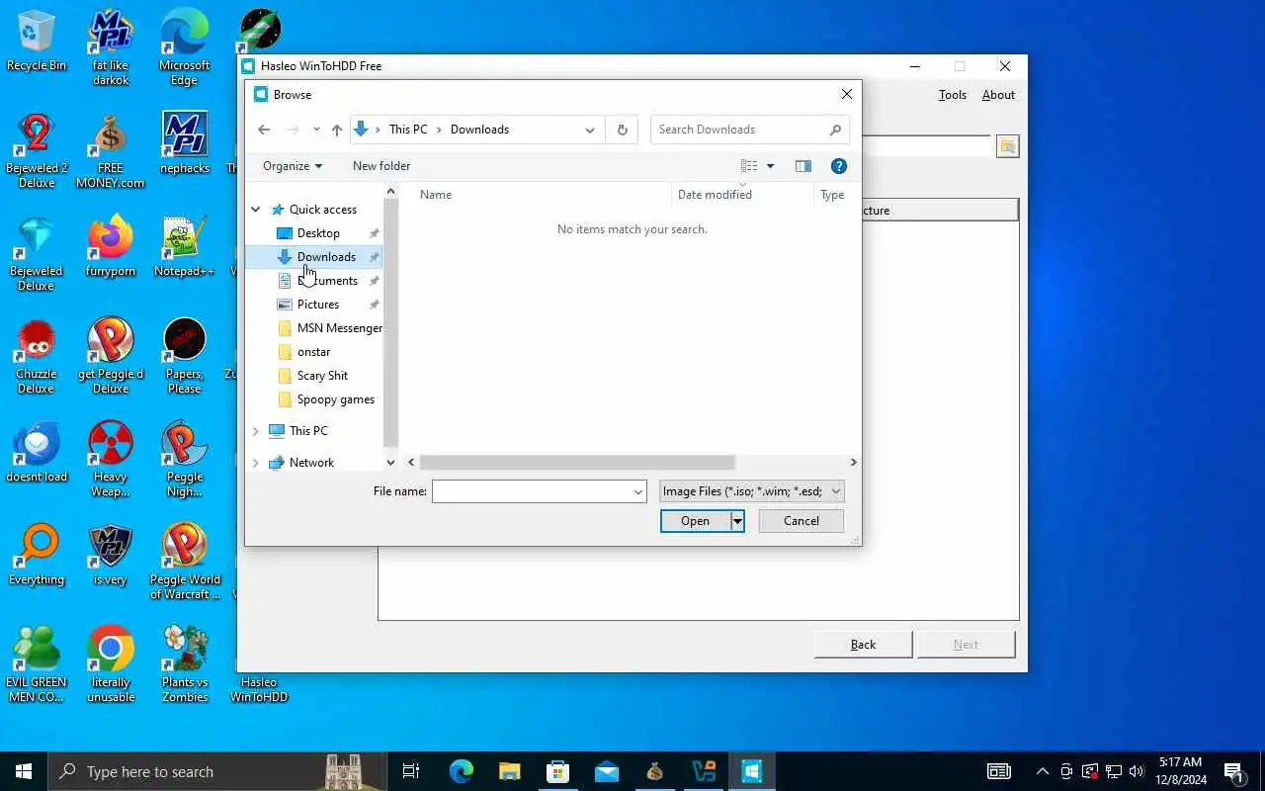
Task: Click the Open button
Action: point(695,521)
